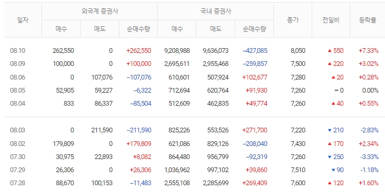The image size is (385, 192).
Task: Click net volume +8,082
Action: 142,157
